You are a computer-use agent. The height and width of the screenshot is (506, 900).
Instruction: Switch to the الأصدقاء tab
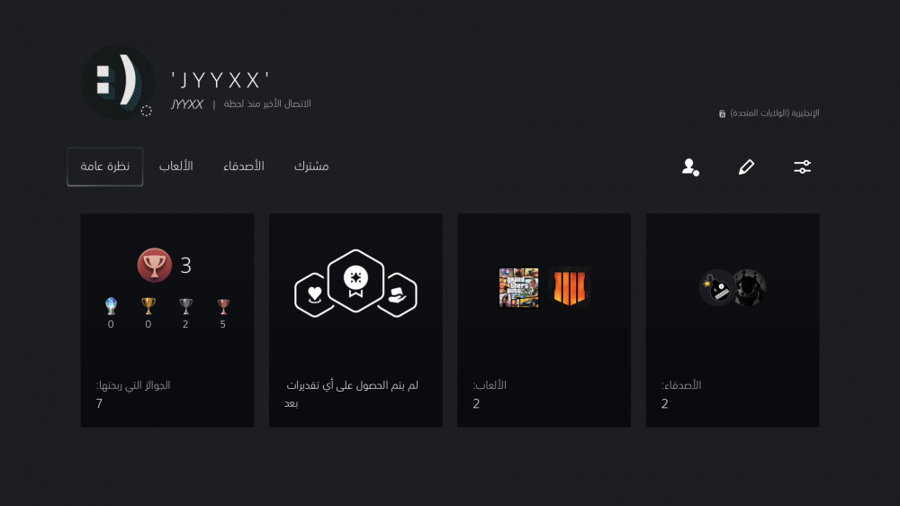click(x=244, y=167)
